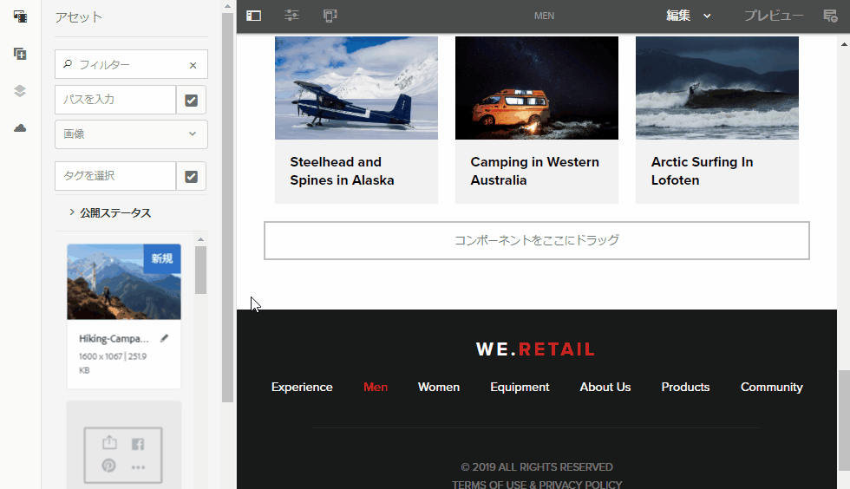
Task: Open Terms of Use & Privacy Policy link
Action: pyautogui.click(x=537, y=484)
